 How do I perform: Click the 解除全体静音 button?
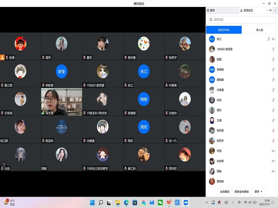tap(242, 192)
